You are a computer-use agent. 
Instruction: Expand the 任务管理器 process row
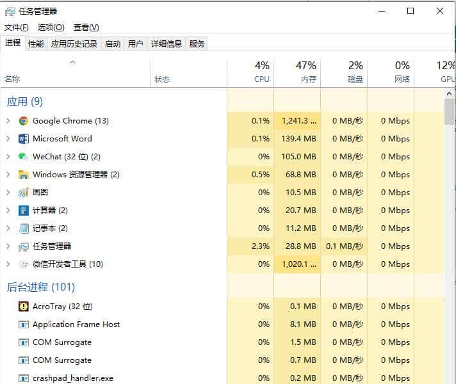(8, 246)
